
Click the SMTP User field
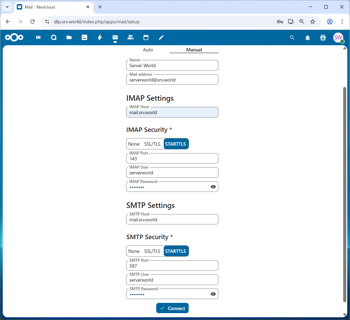pyautogui.click(x=172, y=280)
